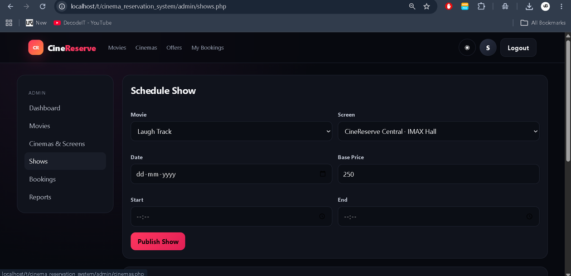
Task: Click the zoom magnifier icon in address bar
Action: coord(412,7)
